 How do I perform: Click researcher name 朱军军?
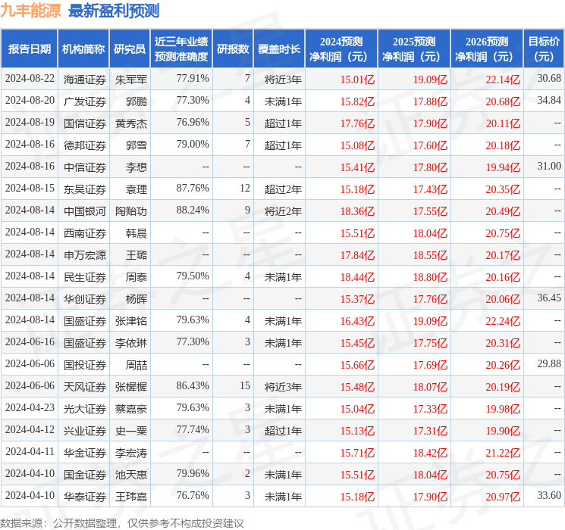coord(131,79)
